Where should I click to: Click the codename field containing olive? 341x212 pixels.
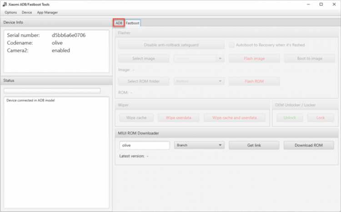coord(145,145)
